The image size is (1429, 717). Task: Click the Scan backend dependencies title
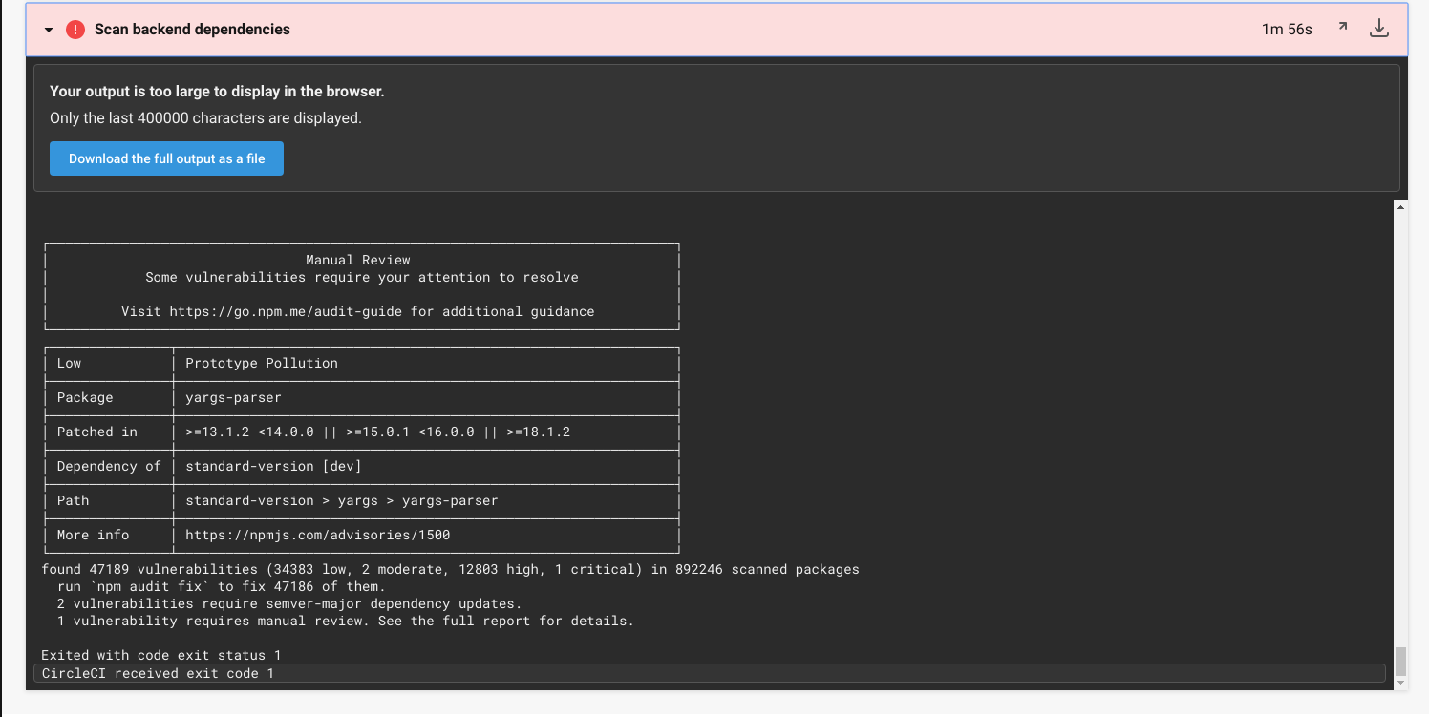[192, 30]
